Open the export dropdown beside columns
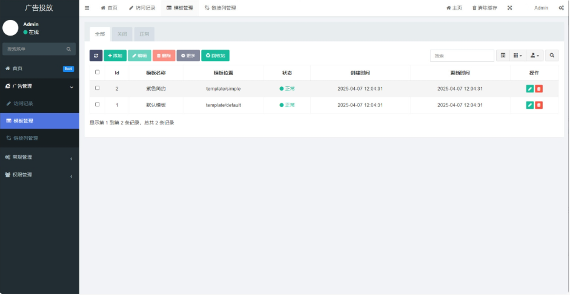 [x=534, y=56]
